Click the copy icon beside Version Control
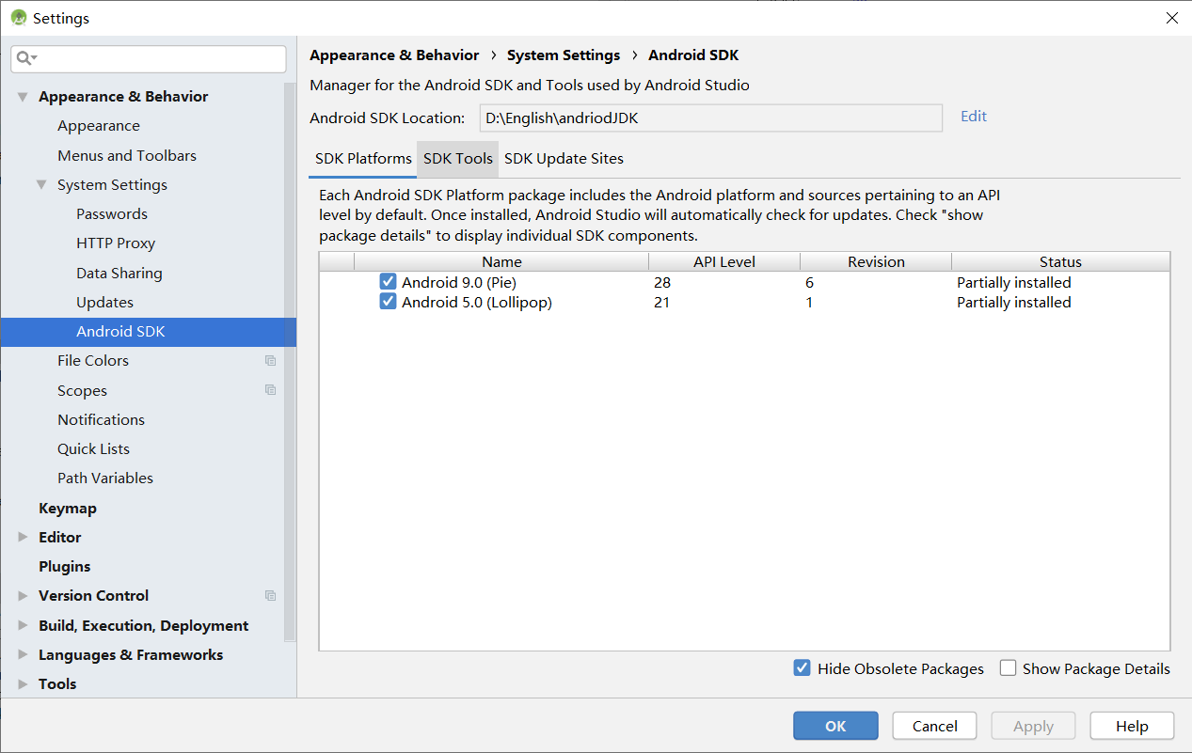1192x753 pixels. [270, 596]
